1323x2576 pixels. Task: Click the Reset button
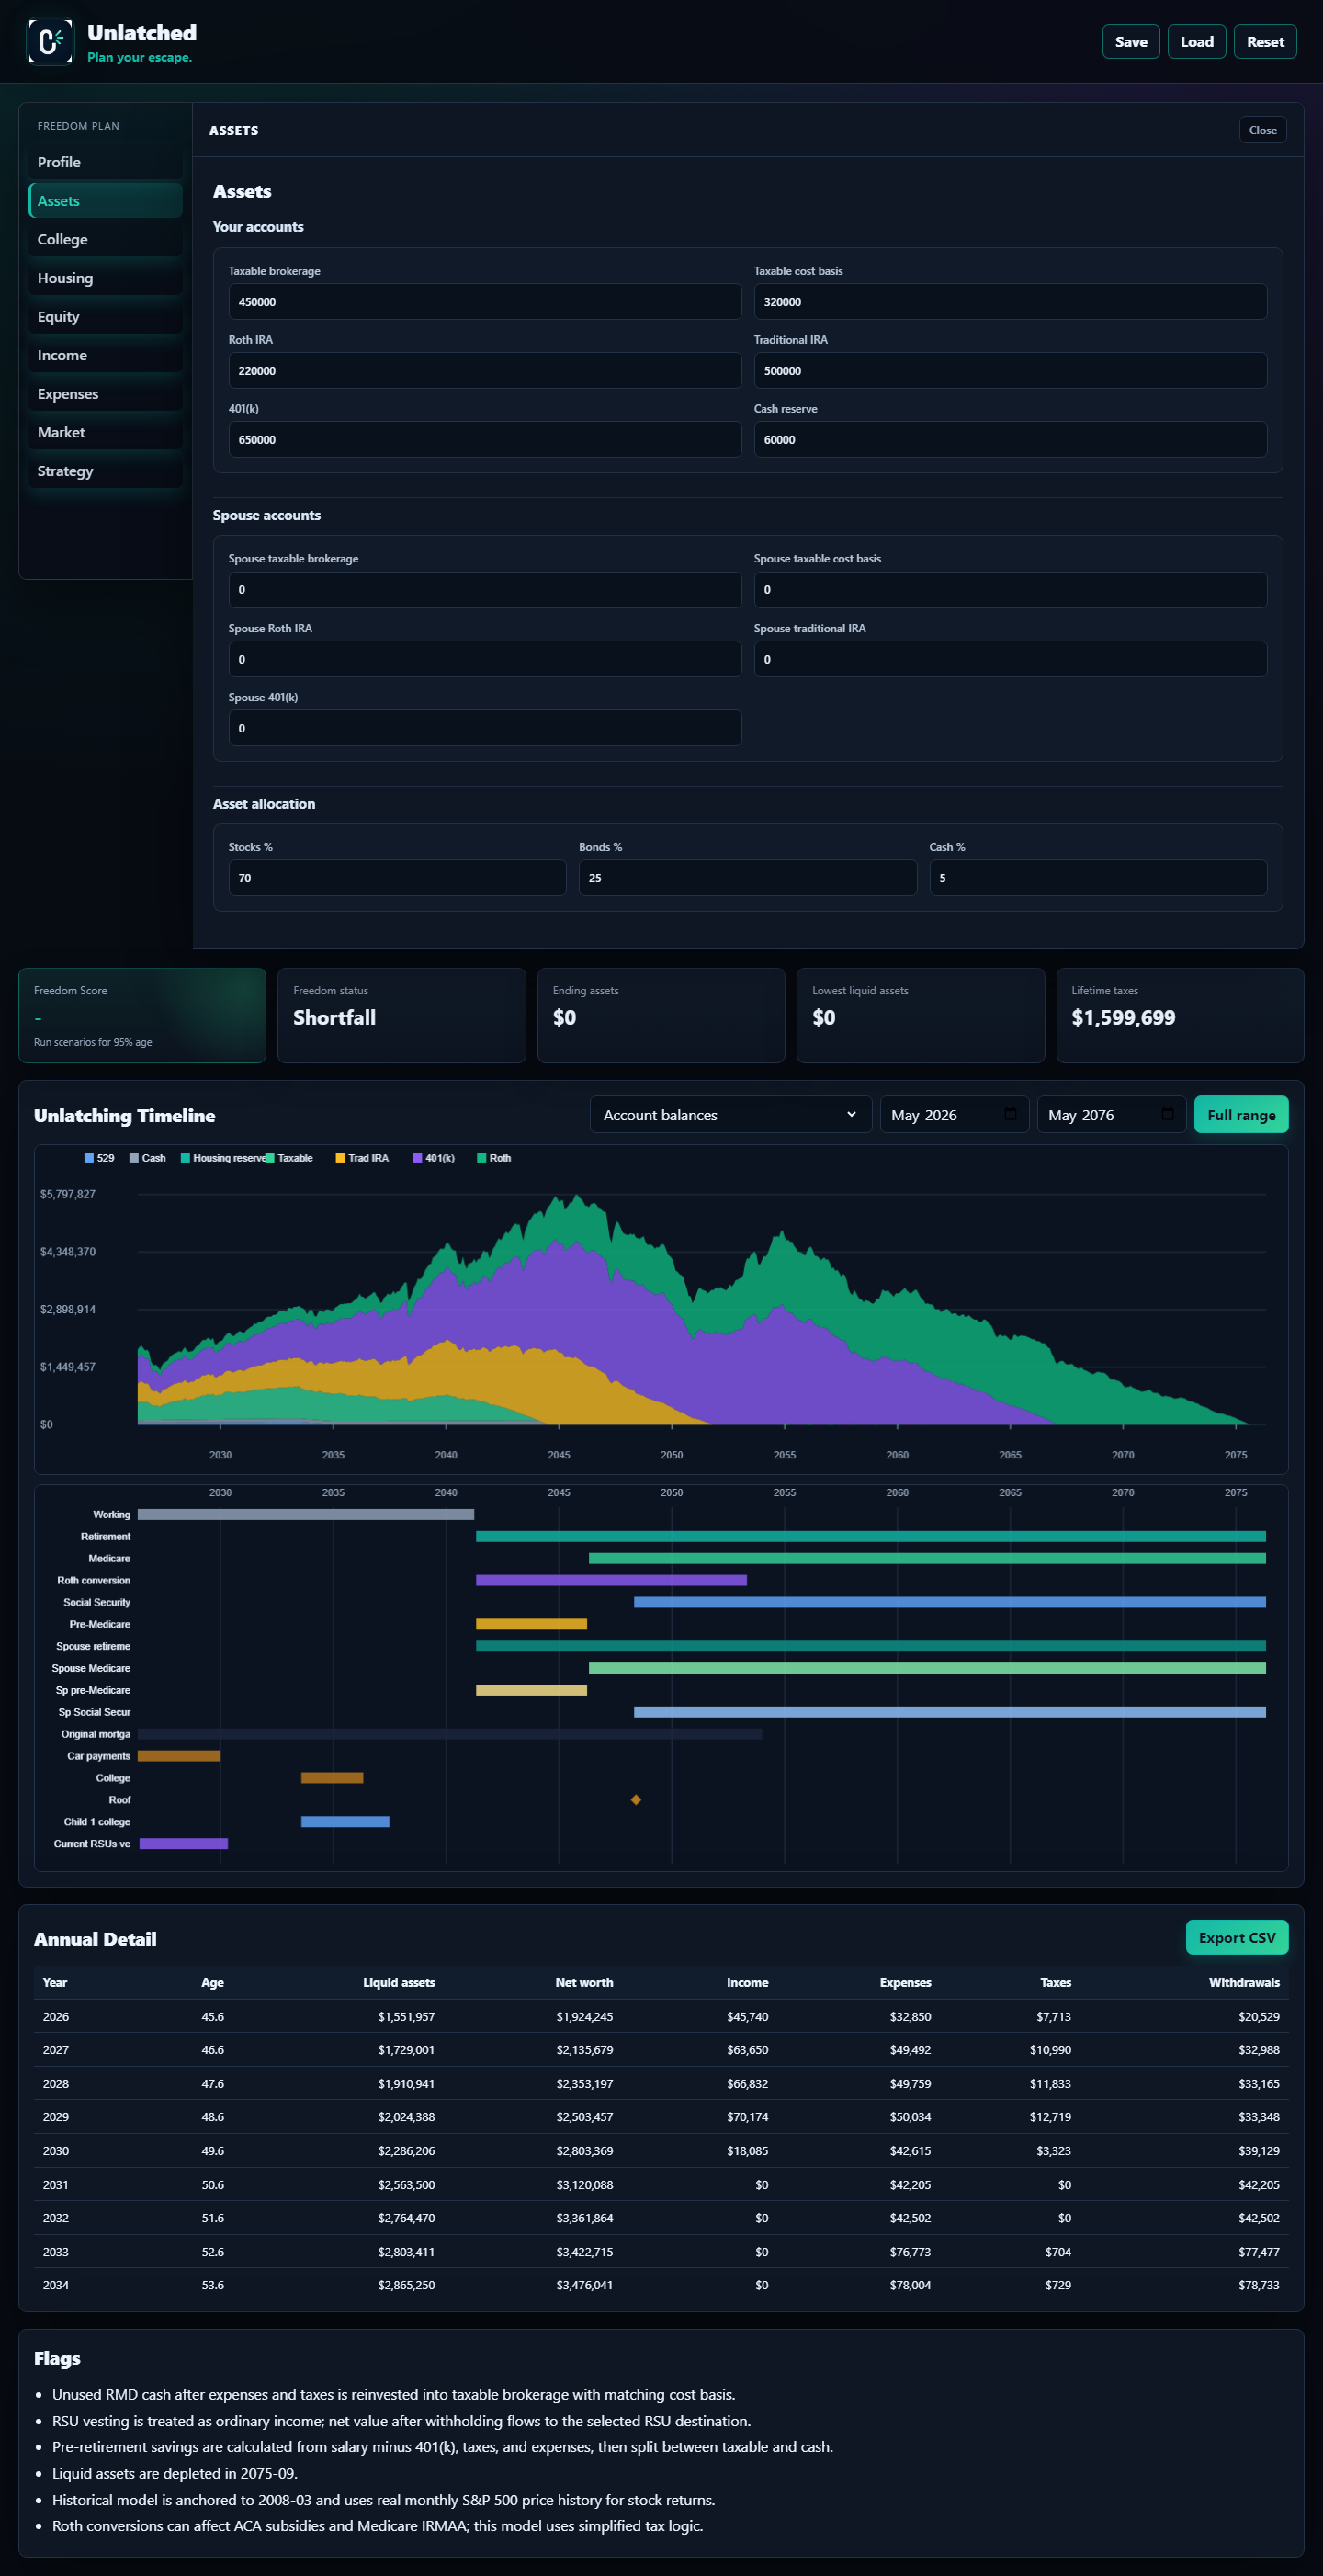coord(1265,41)
